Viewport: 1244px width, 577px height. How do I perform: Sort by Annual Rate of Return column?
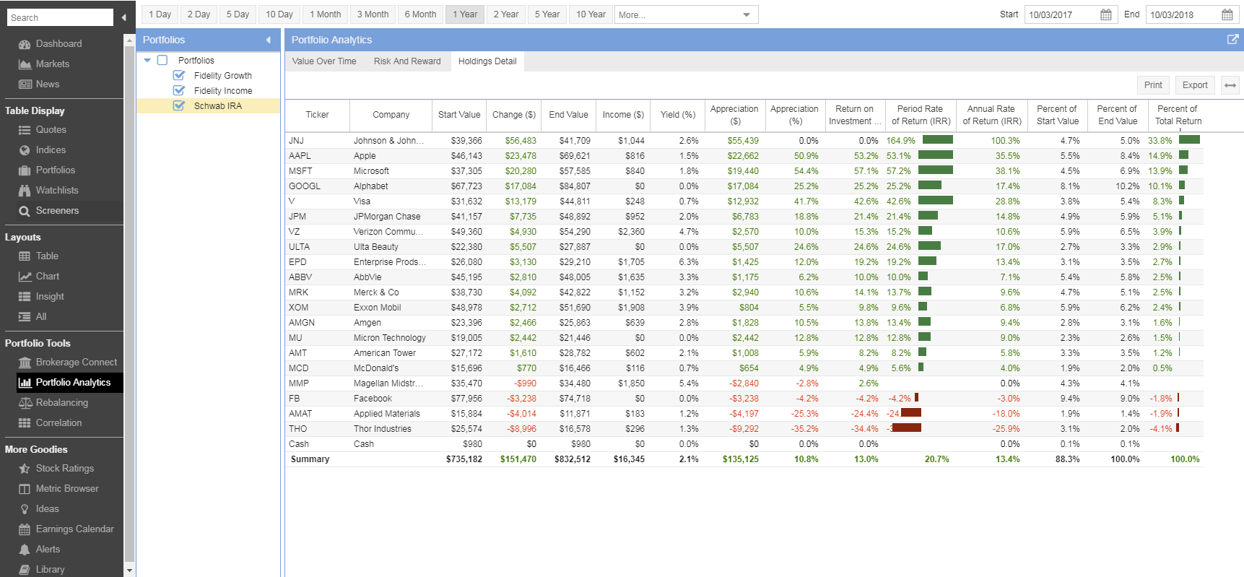tap(991, 115)
